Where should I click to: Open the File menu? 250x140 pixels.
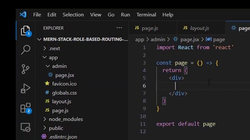(x=37, y=15)
